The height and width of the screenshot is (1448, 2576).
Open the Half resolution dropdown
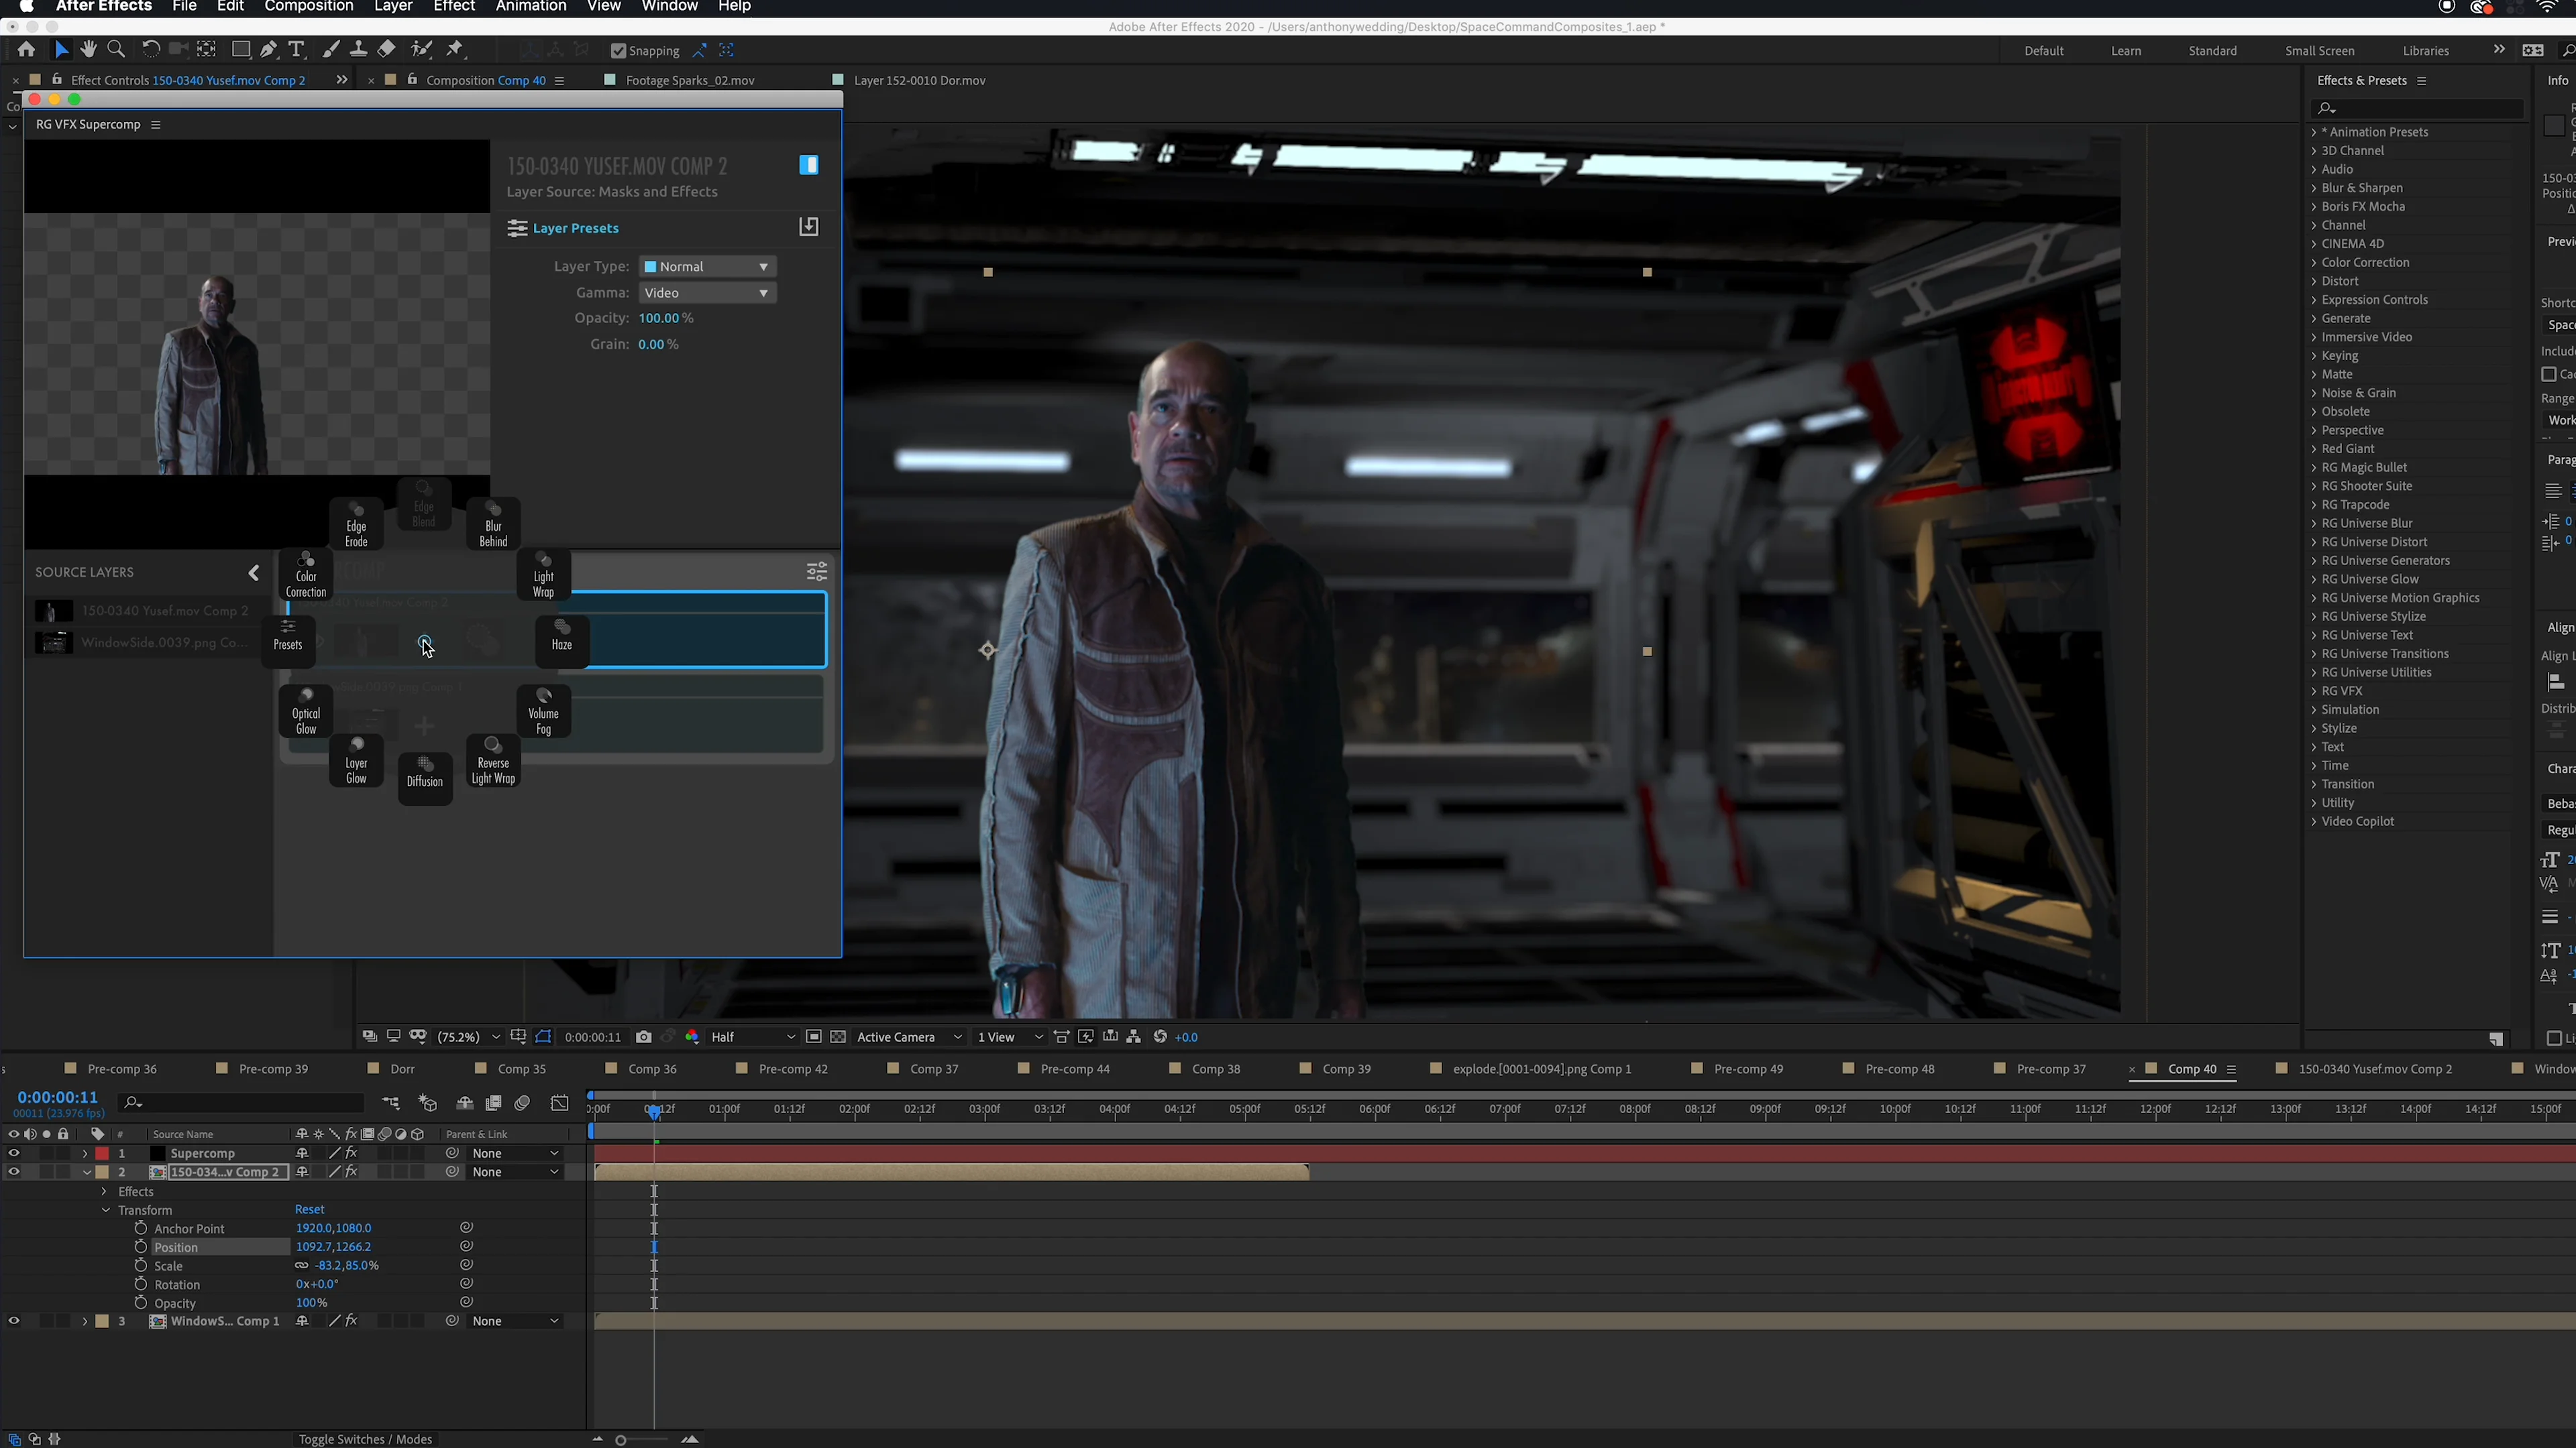point(753,1037)
